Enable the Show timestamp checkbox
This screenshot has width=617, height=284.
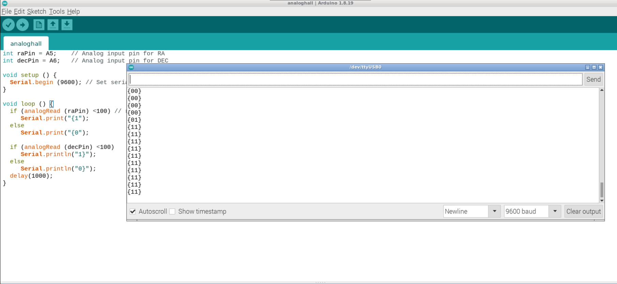click(172, 211)
